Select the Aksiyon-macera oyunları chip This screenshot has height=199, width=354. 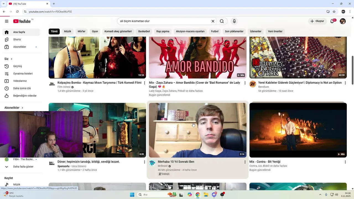pyautogui.click(x=190, y=31)
